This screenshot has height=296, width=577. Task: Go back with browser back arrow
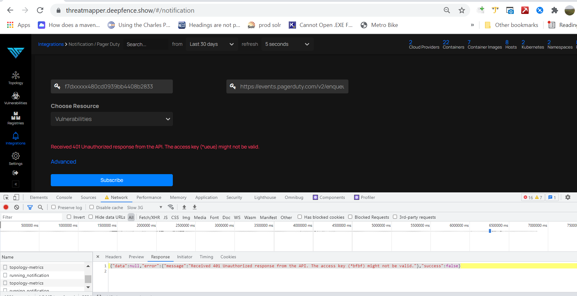click(x=10, y=10)
